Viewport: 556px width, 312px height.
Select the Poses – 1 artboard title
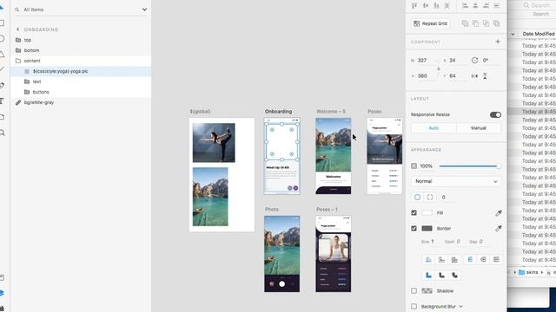coord(327,210)
